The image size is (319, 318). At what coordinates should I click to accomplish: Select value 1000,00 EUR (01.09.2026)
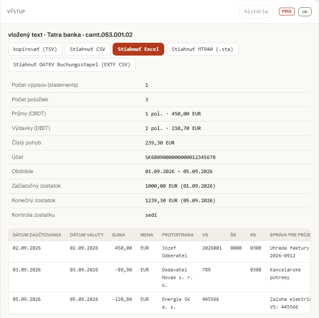point(180,186)
